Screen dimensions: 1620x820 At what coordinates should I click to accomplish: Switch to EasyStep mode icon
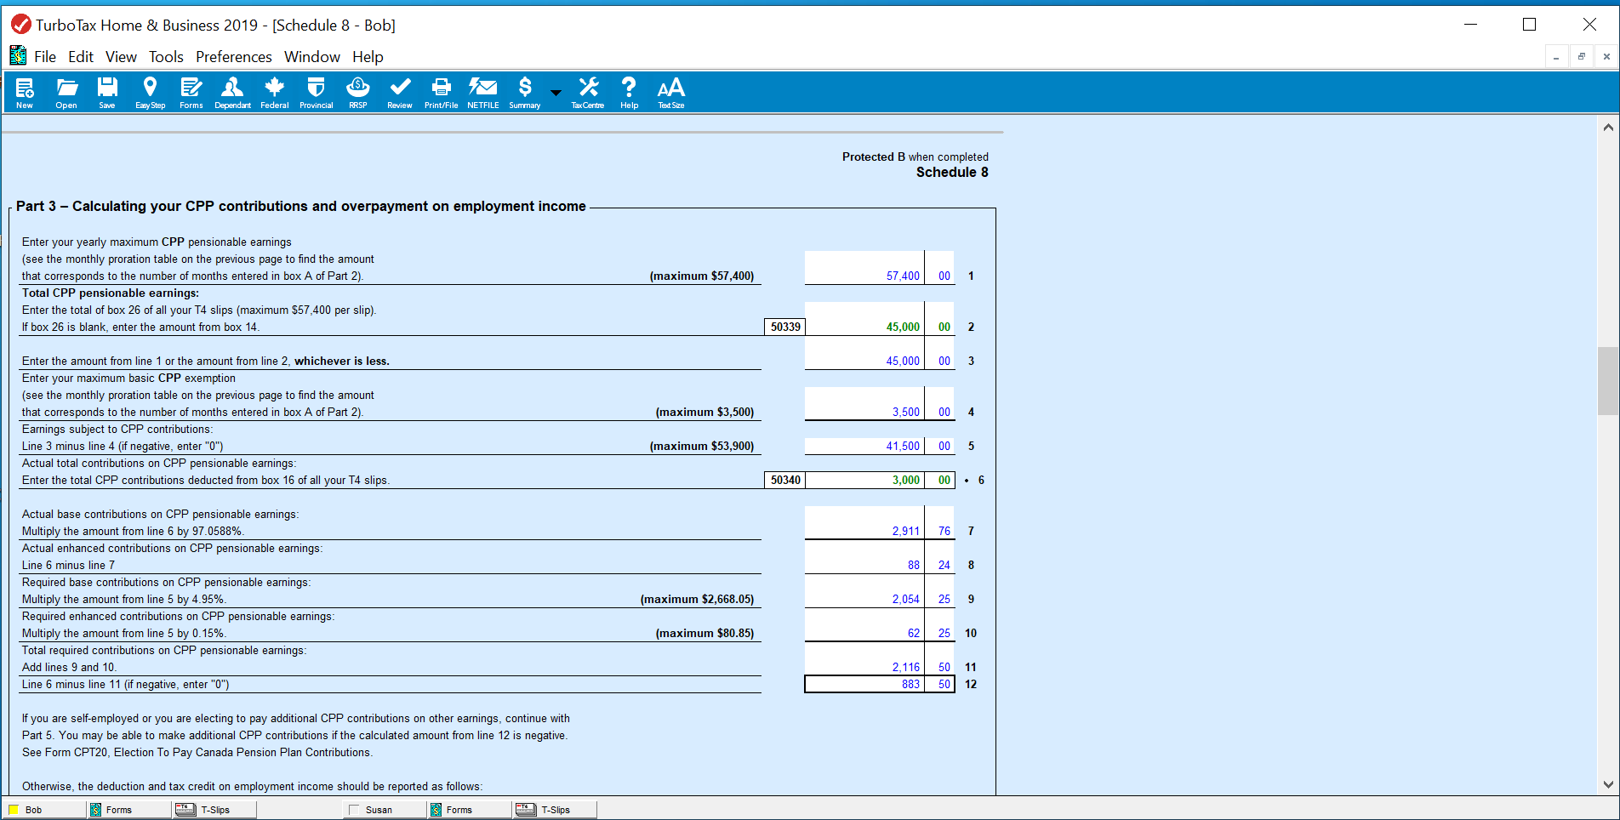(x=150, y=93)
